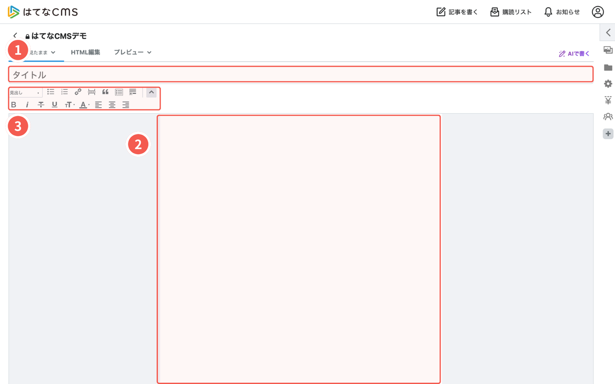Viewport: 615px width, 384px height.
Task: Open the settings gear in sidebar
Action: 608,84
